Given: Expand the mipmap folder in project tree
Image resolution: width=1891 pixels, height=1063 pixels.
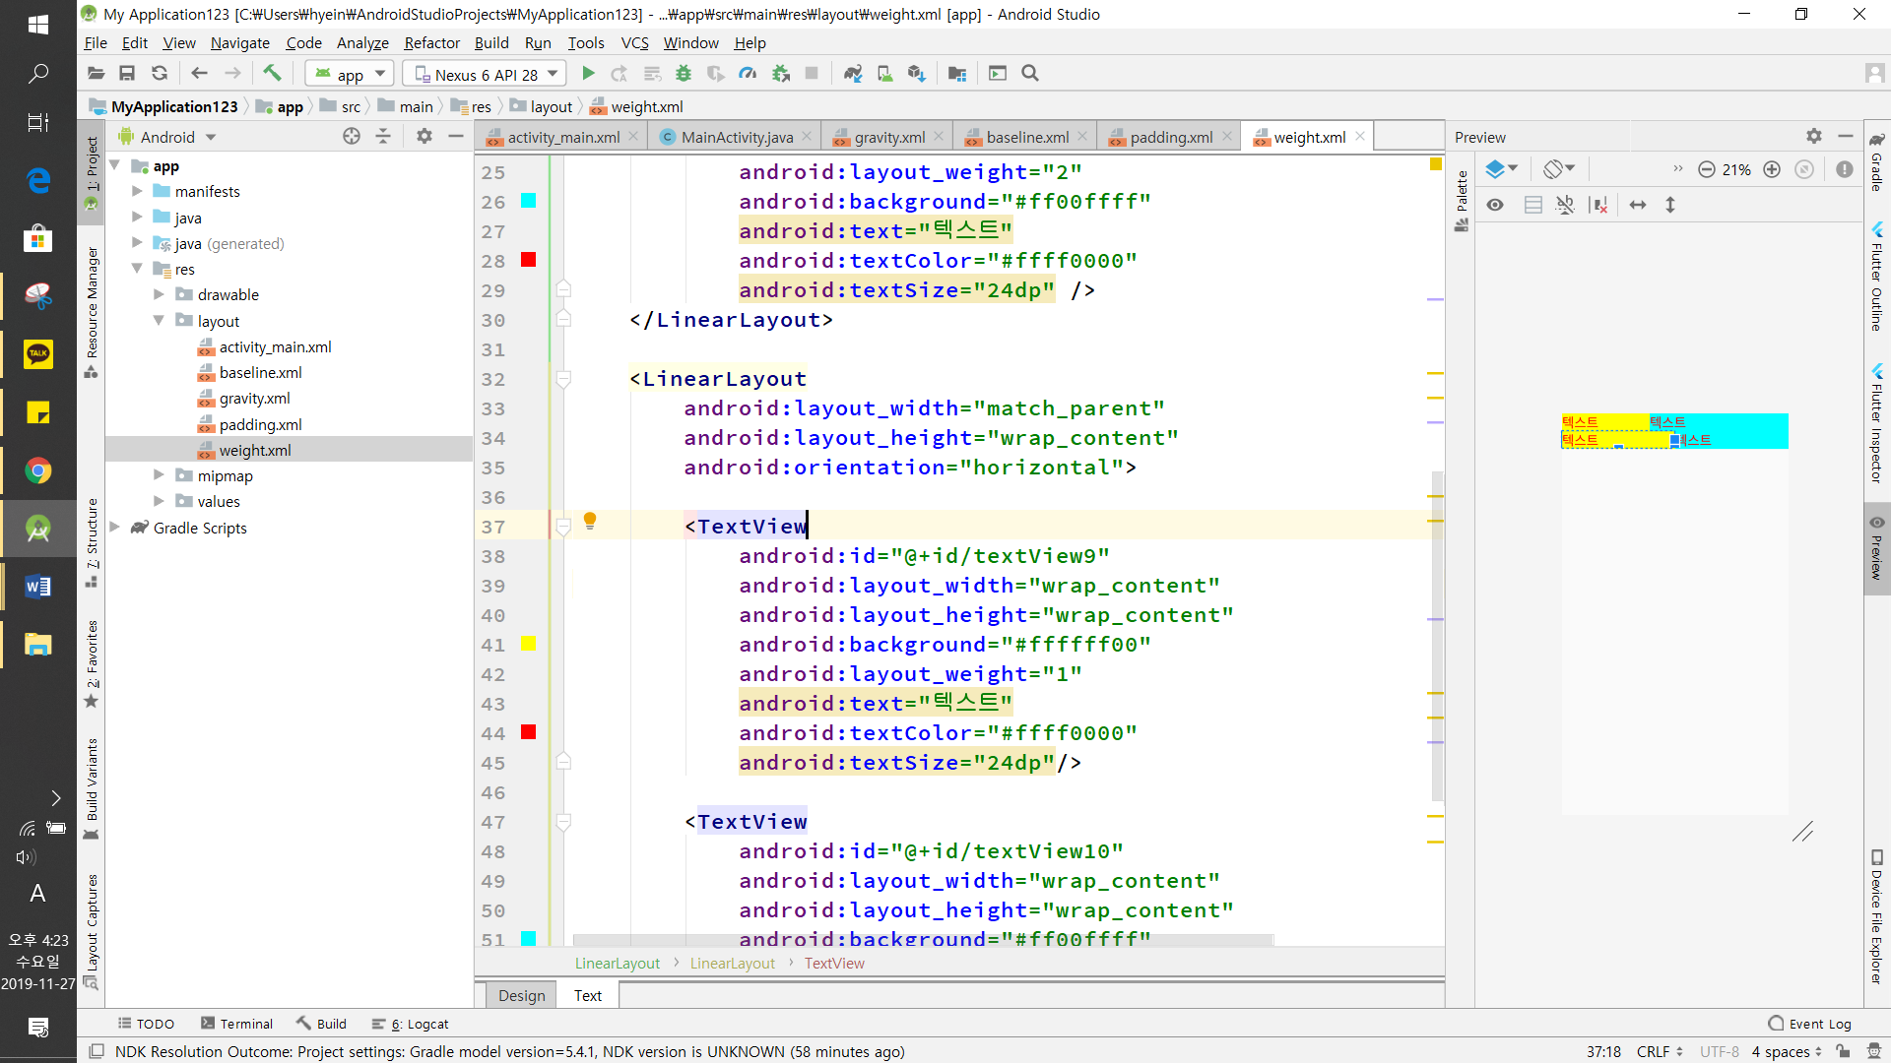Looking at the screenshot, I should (159, 475).
